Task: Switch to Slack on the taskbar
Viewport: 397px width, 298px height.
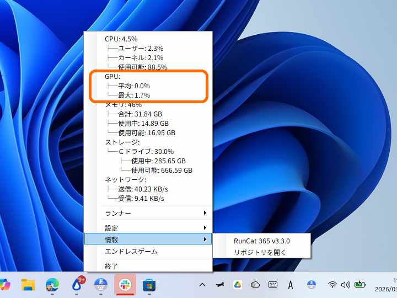Action: [125, 285]
